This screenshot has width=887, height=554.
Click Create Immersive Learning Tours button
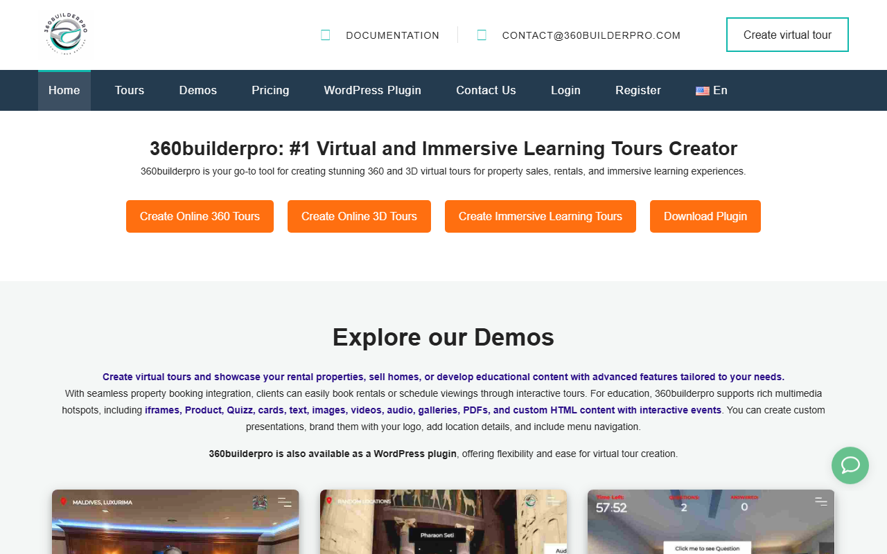[541, 216]
